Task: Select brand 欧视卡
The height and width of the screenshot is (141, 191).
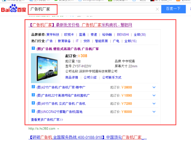Action: tap(69, 34)
